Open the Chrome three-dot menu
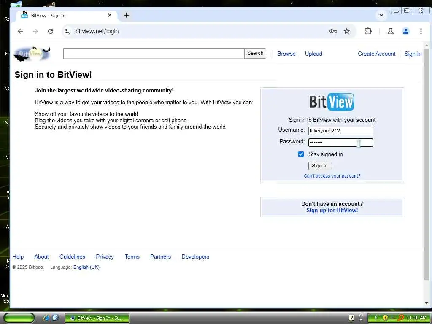Image resolution: width=432 pixels, height=324 pixels. click(x=421, y=31)
